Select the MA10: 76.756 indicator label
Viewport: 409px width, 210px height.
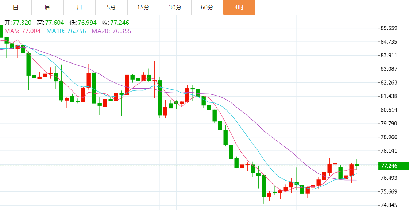[66, 31]
